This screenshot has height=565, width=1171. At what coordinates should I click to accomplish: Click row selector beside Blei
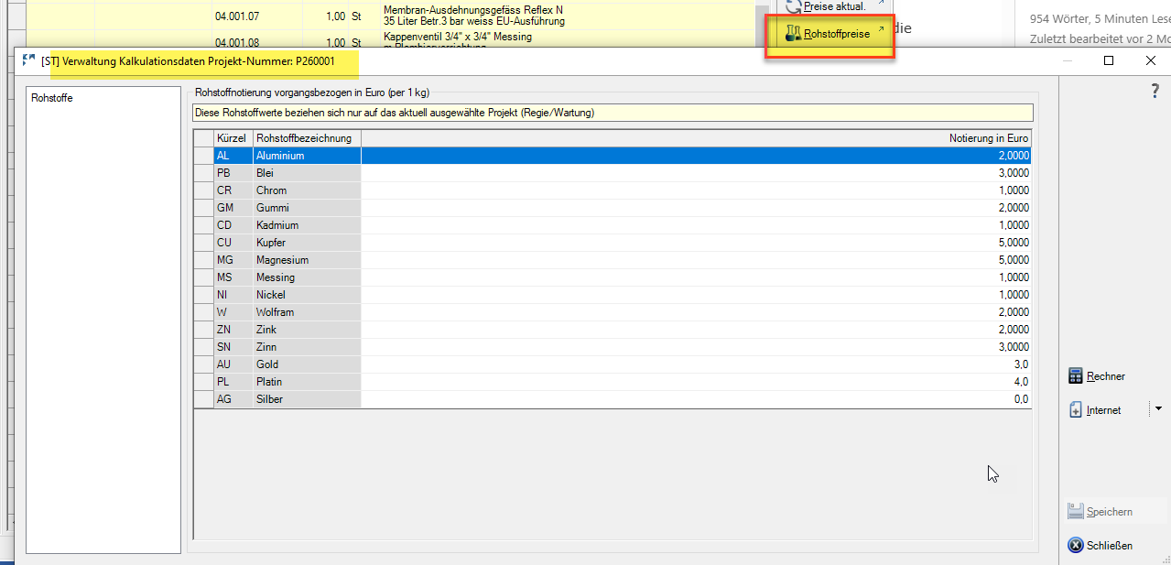click(203, 173)
